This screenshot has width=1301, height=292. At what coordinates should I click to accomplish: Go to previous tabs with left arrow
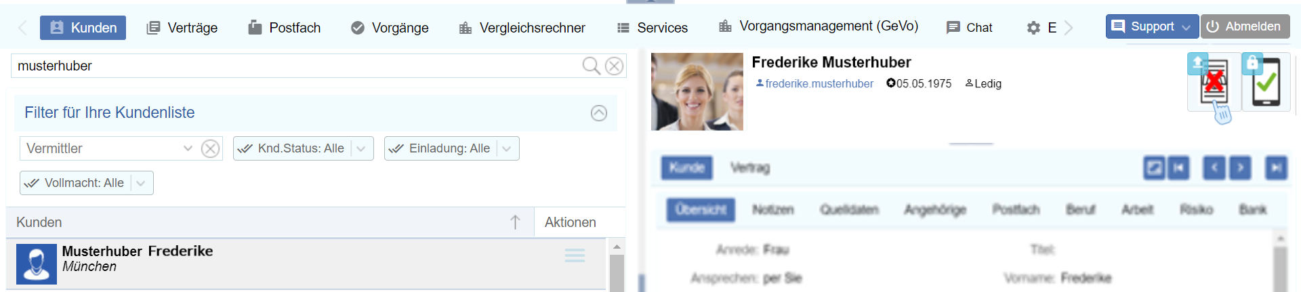coord(22,28)
